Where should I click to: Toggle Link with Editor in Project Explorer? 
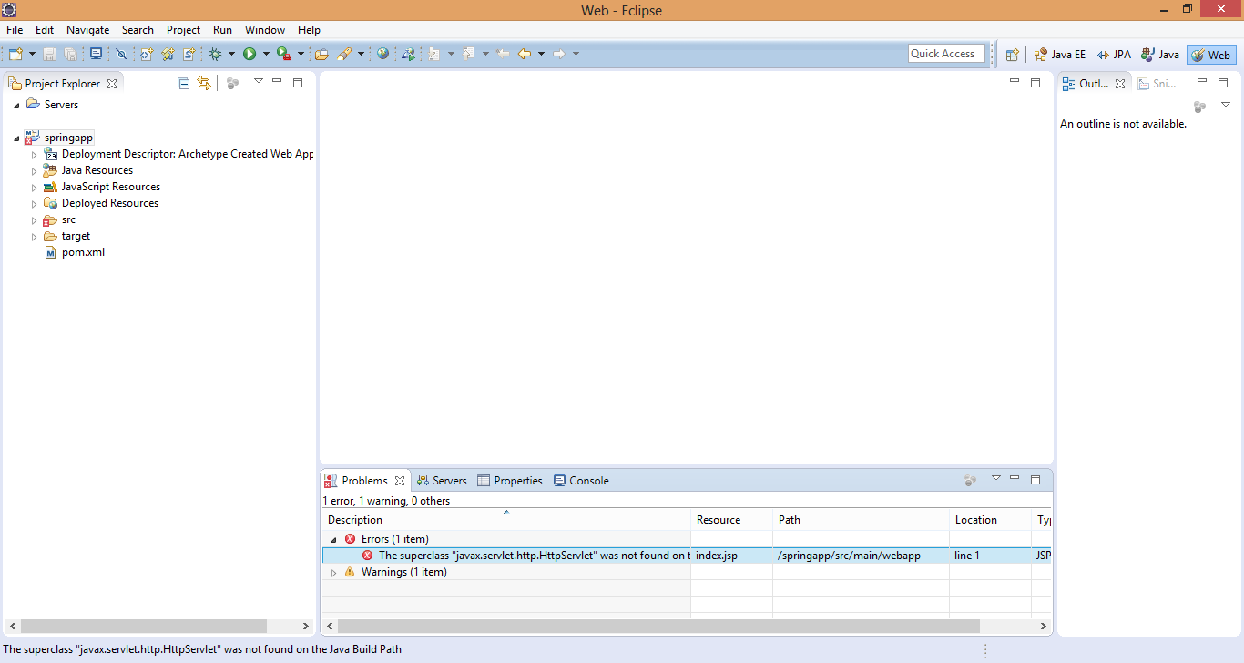204,83
